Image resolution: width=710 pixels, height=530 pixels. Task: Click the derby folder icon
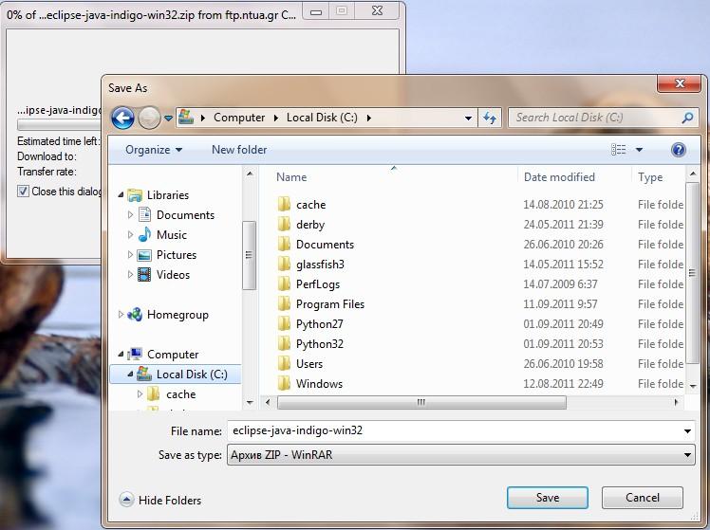284,225
